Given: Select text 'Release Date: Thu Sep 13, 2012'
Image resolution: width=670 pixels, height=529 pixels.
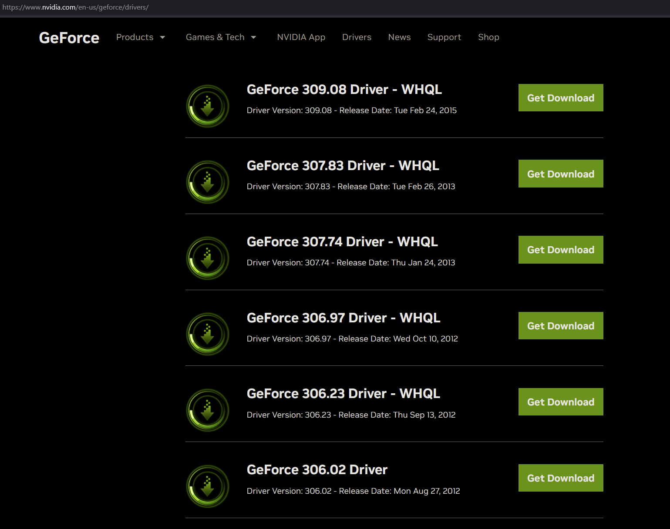Looking at the screenshot, I should 397,415.
